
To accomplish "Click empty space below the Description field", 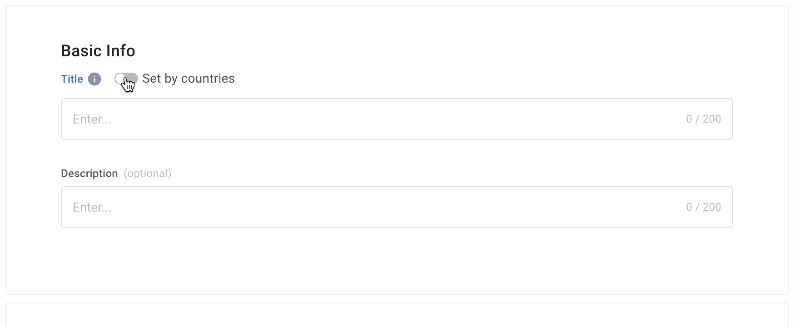I will (397, 261).
